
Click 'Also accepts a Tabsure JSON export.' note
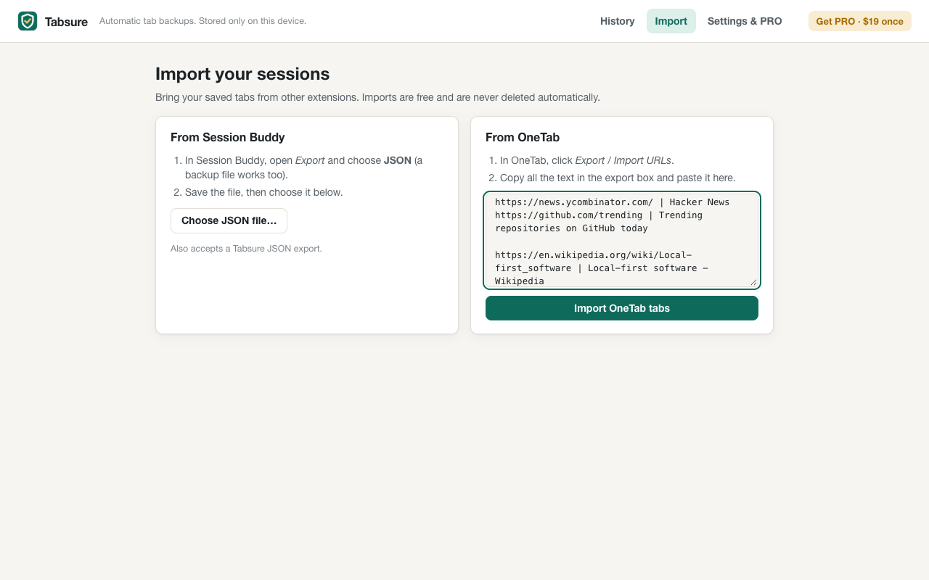(x=246, y=249)
